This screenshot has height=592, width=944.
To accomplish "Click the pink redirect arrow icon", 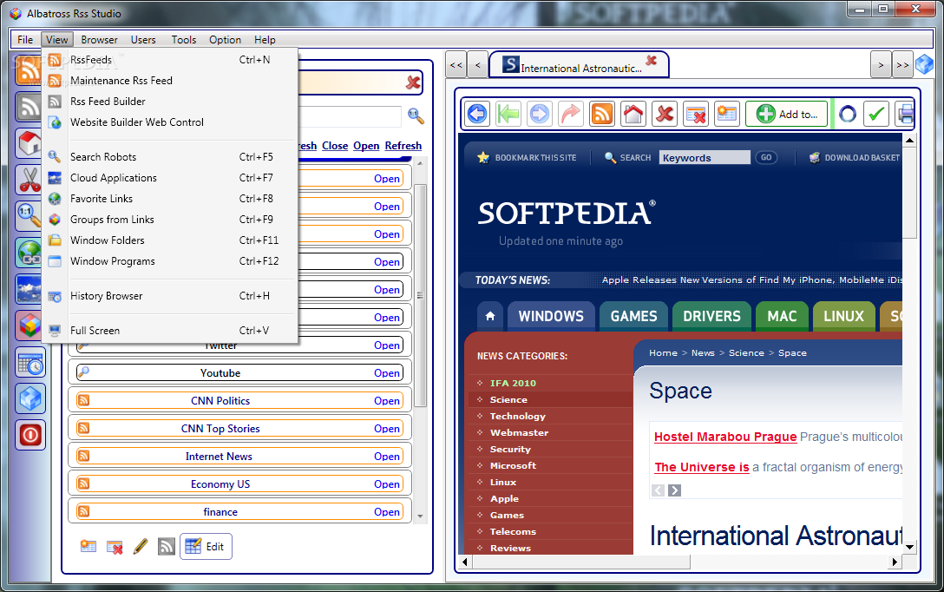I will 570,114.
